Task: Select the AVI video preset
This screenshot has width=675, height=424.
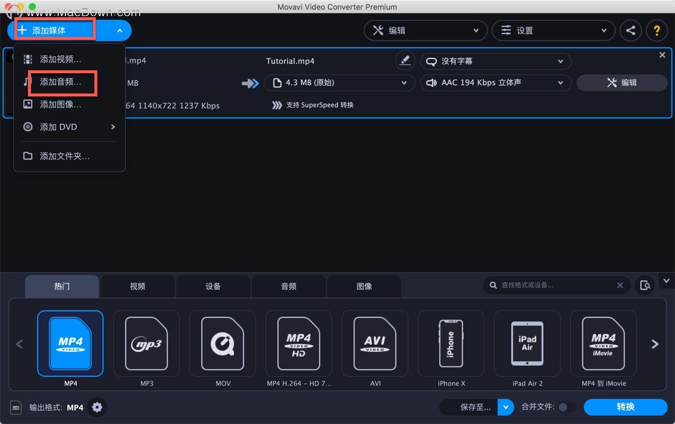Action: [x=375, y=344]
